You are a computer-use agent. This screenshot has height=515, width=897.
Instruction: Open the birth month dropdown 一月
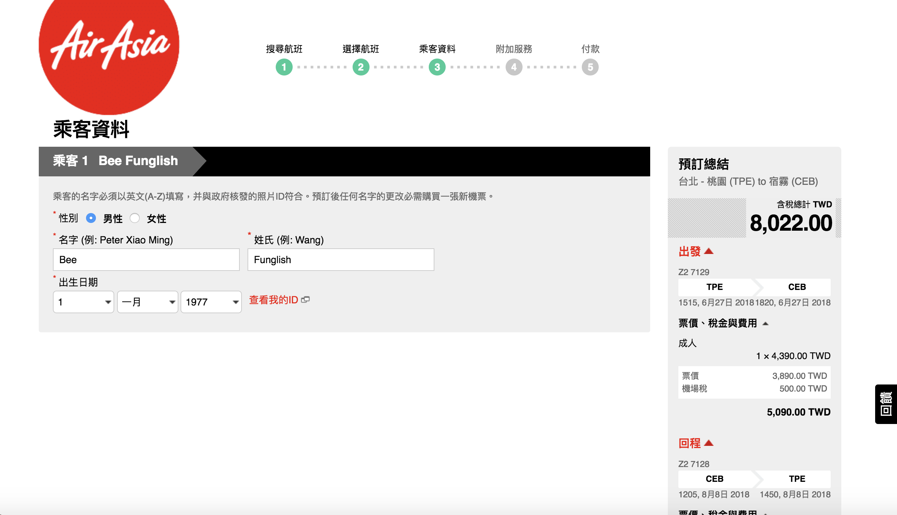147,302
